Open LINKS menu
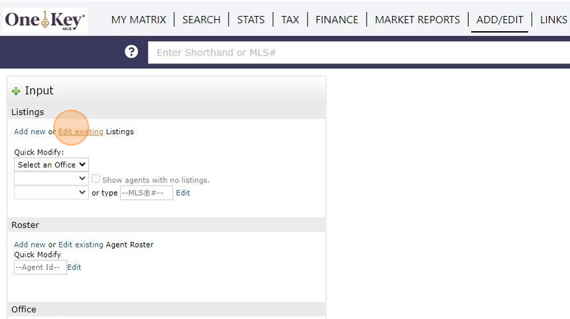 (553, 20)
